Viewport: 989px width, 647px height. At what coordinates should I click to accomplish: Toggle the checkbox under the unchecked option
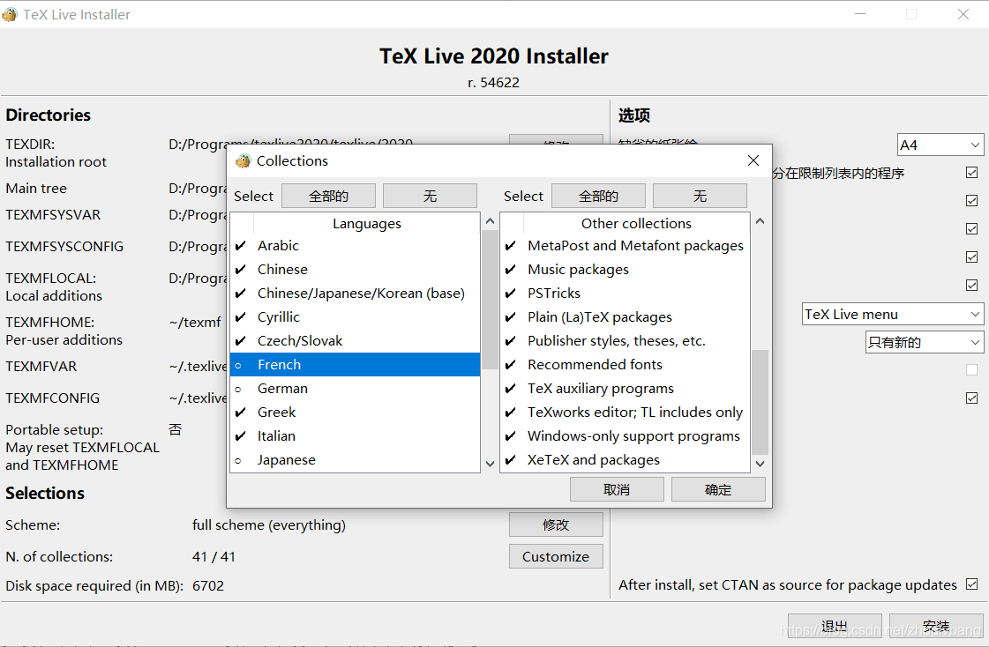point(972,398)
